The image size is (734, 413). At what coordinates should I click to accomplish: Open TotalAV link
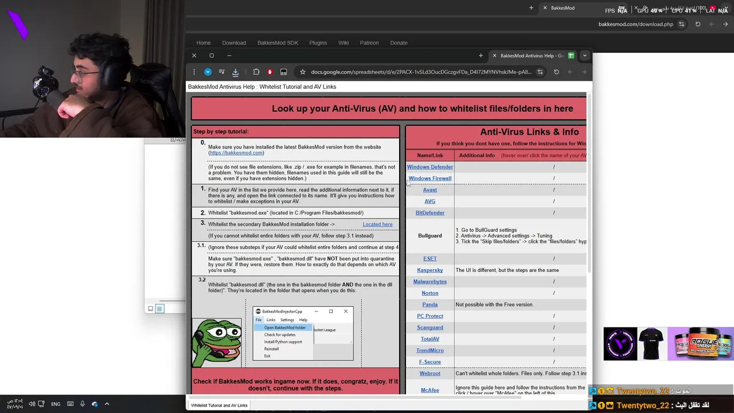[x=430, y=339]
